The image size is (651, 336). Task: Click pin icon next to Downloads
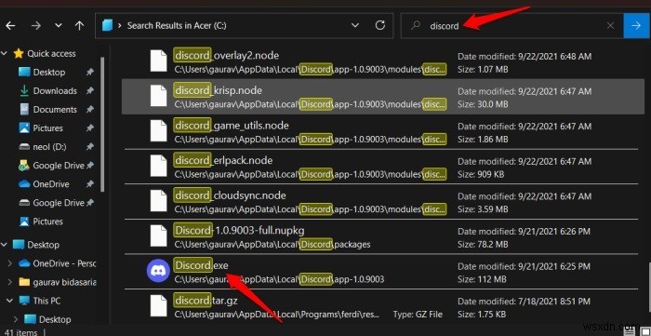point(89,91)
